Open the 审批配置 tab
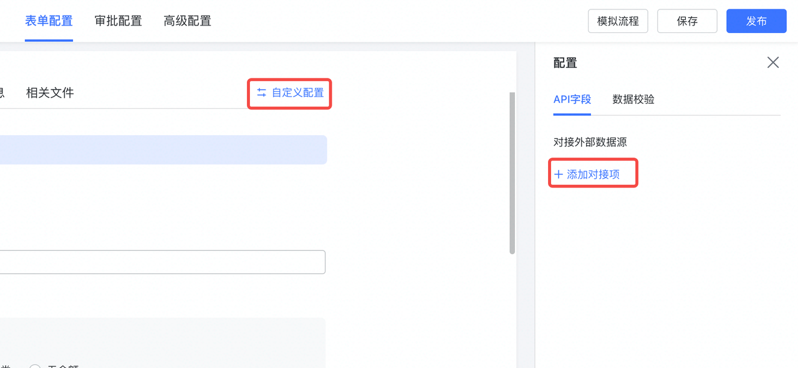Viewport: 798px width, 368px height. coord(118,21)
